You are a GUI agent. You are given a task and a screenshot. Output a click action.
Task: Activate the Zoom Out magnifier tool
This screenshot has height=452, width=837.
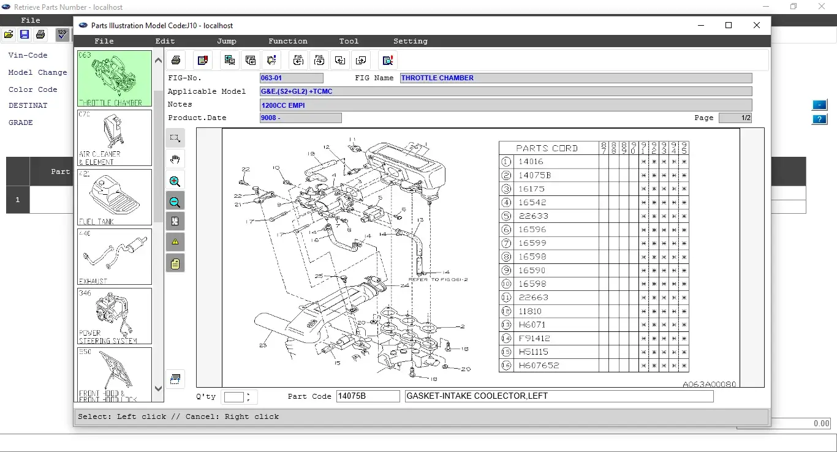(x=175, y=201)
